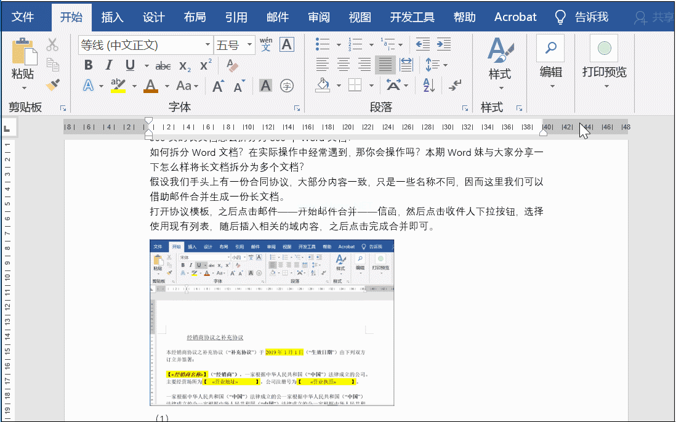This screenshot has height=422, width=676.
Task: Click paragraph shading paint bucket
Action: (323, 85)
